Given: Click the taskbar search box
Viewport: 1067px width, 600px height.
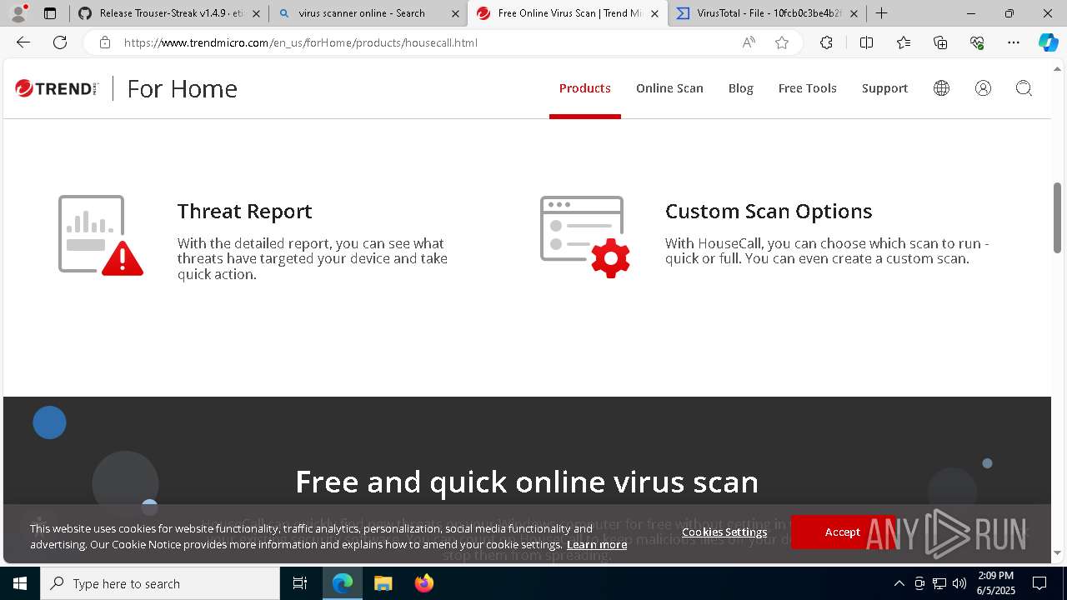Looking at the screenshot, I should click(160, 583).
